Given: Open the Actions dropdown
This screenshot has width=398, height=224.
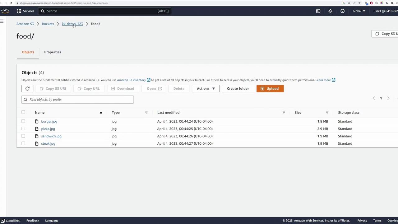Looking at the screenshot, I should [x=206, y=88].
